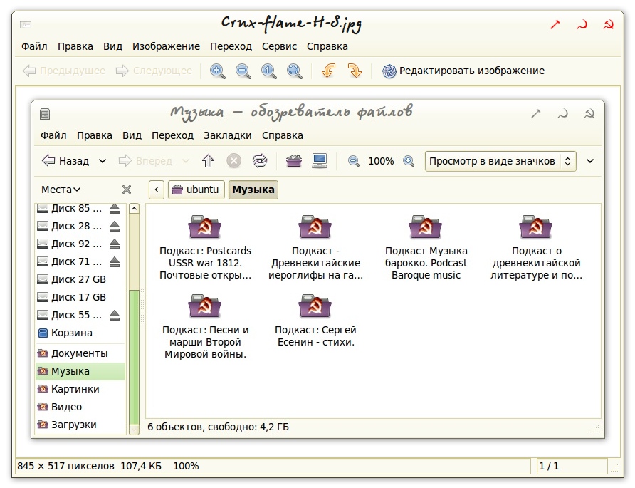Click computer icon in file browser toolbar
Viewport: 635px width, 488px height.
pos(320,161)
